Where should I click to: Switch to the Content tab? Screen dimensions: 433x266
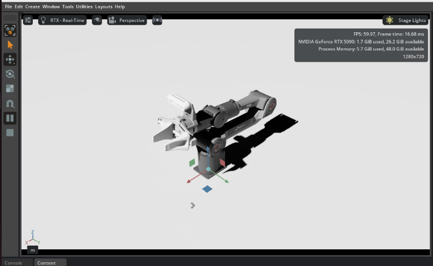46,263
